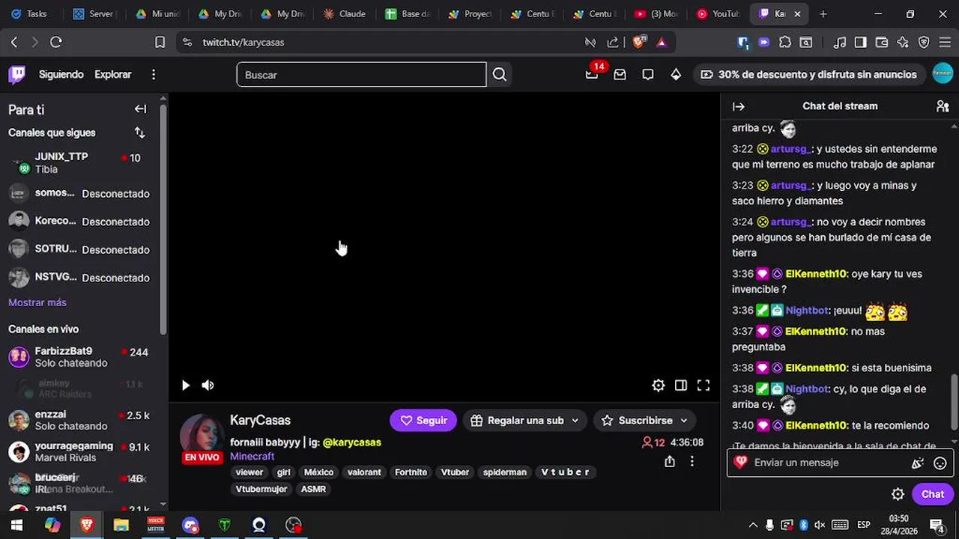
Task: Open video player settings gear
Action: 659,386
